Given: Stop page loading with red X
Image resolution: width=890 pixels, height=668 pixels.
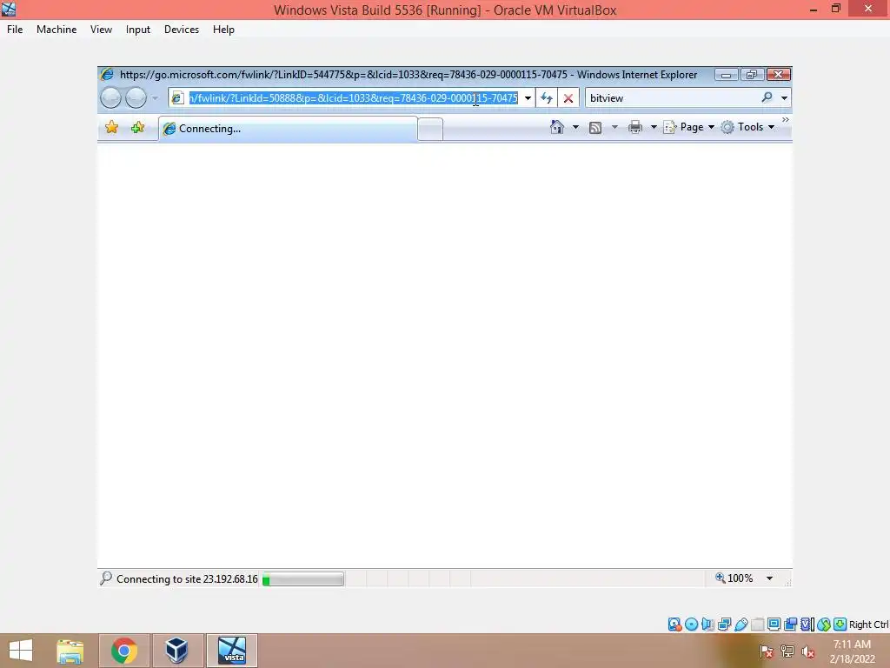Looking at the screenshot, I should [568, 97].
